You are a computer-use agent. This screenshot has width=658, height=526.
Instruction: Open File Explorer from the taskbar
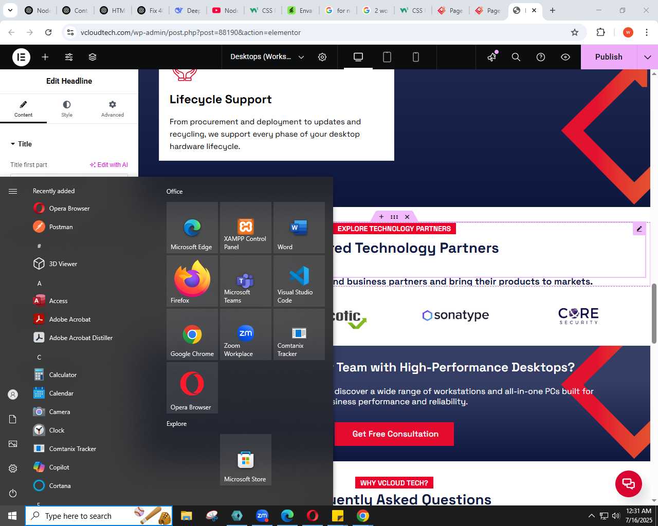(186, 516)
